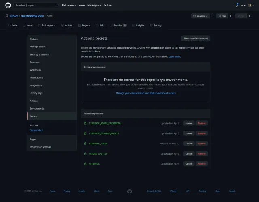This screenshot has width=259, height=202.
Task: Click the lock icon beside FIREBASE_TOKEN
Action: coord(85,144)
